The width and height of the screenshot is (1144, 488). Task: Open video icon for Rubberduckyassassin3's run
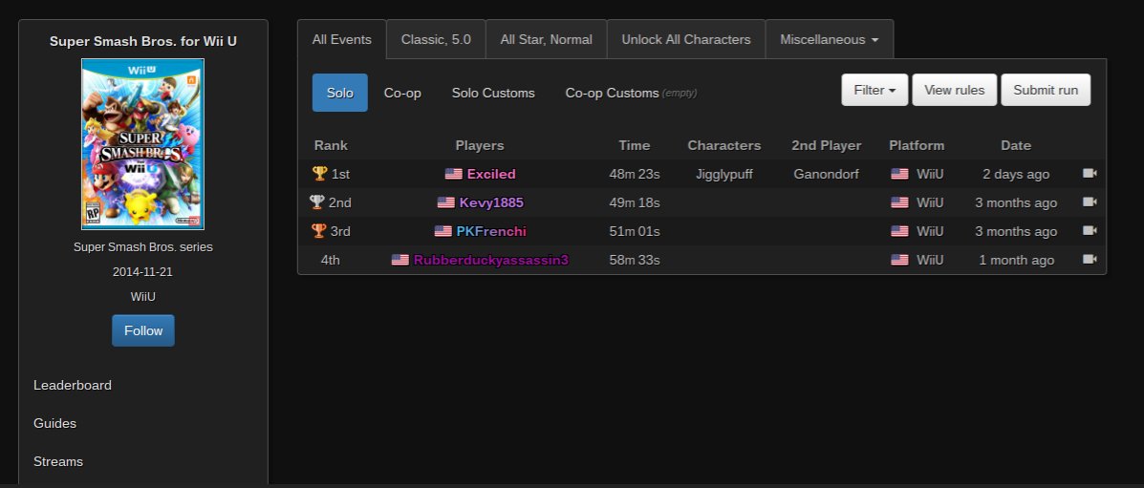1090,259
